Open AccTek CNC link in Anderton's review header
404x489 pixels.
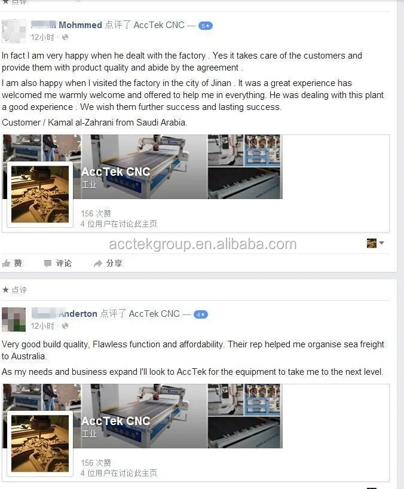click(x=154, y=313)
